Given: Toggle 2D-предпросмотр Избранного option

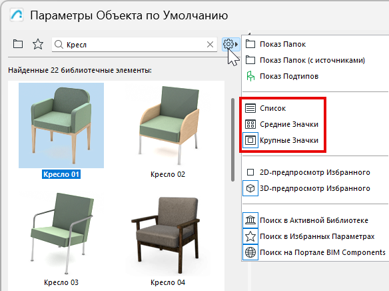Looking at the screenshot, I should pyautogui.click(x=315, y=172).
